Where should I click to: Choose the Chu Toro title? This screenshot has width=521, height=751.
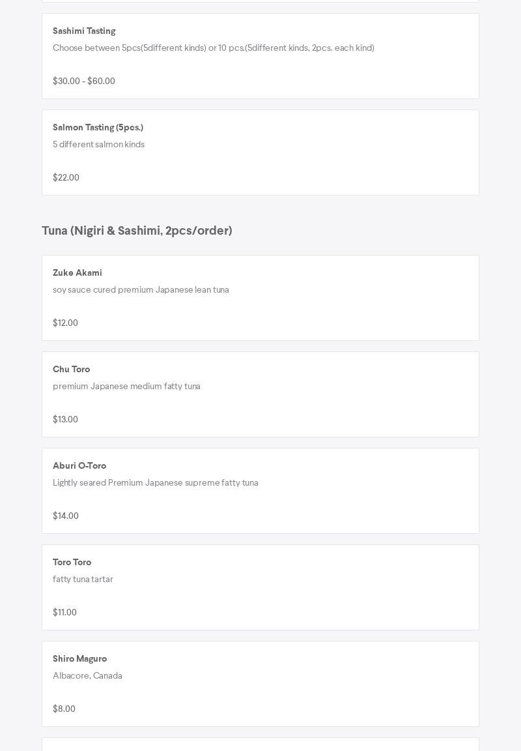click(71, 370)
